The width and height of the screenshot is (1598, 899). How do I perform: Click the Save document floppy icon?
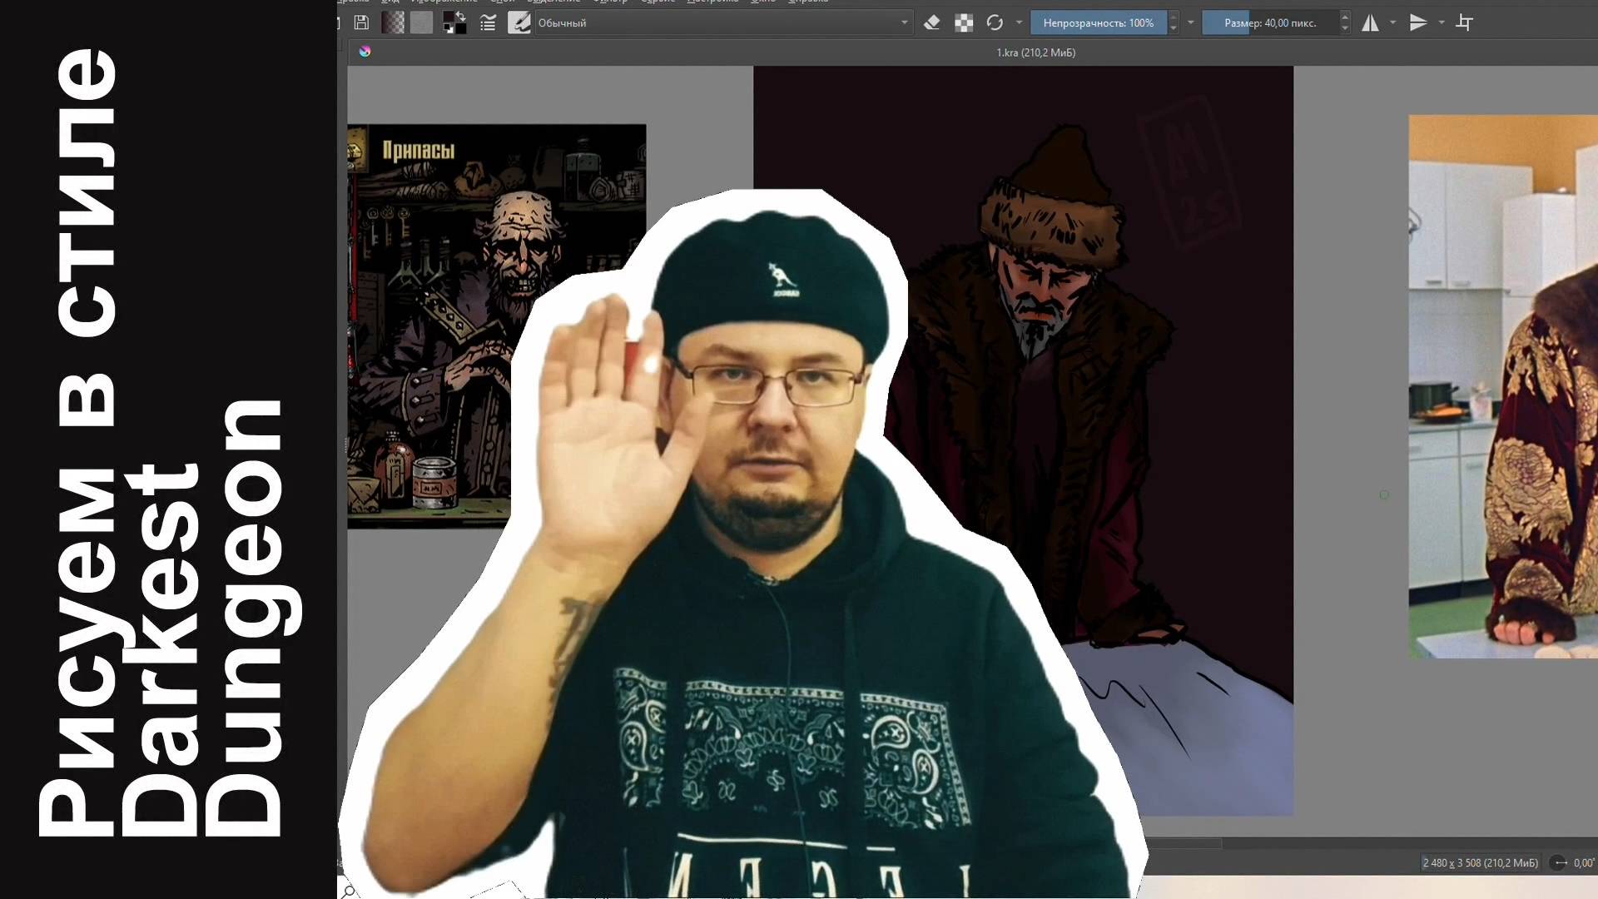click(361, 22)
